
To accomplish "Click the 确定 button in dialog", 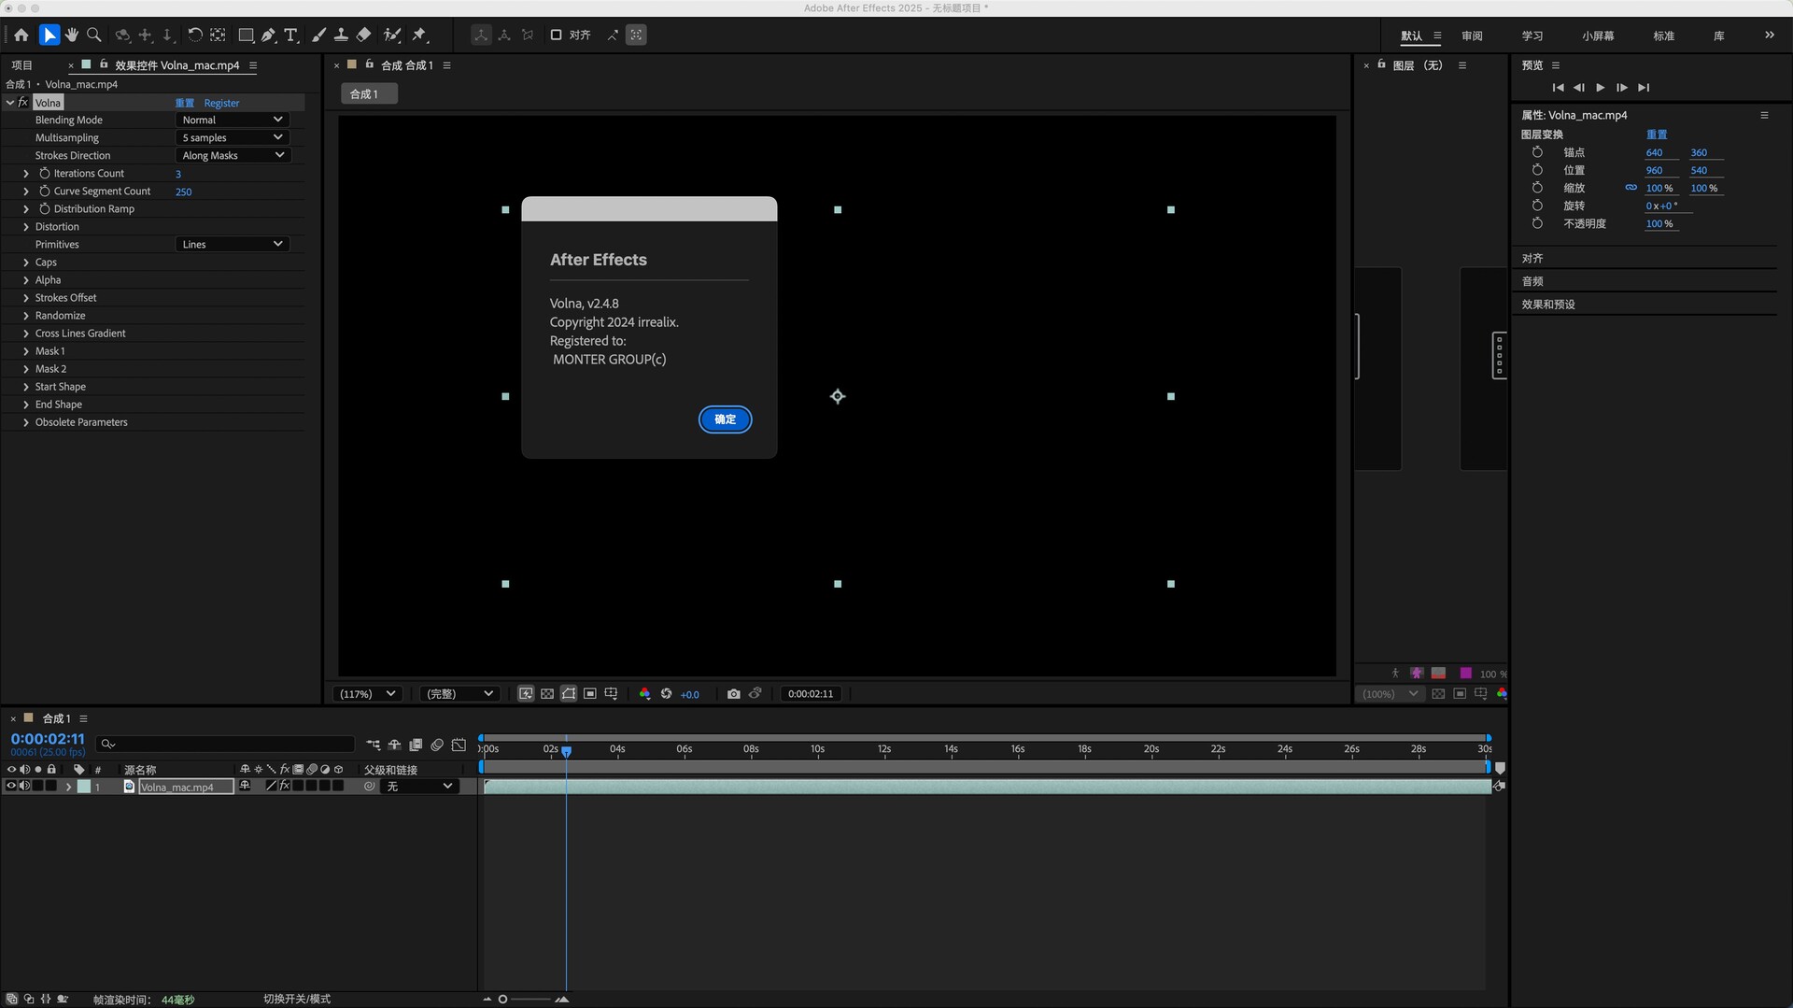I will [725, 419].
